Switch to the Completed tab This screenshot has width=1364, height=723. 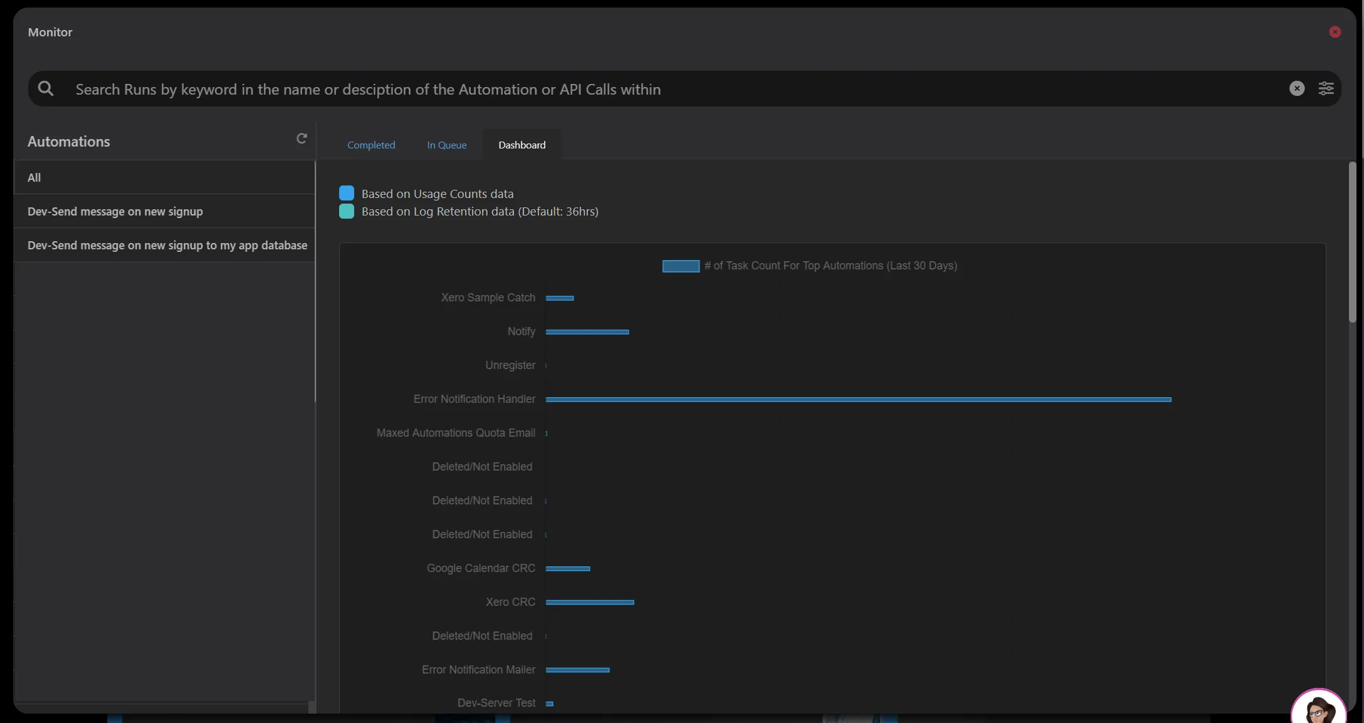[371, 145]
